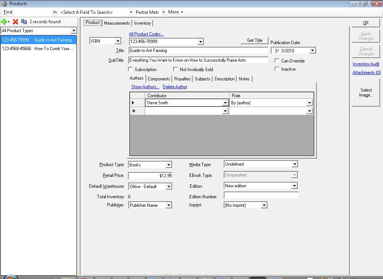
Task: Open the Publisher Name dropdown
Action: tap(169, 205)
